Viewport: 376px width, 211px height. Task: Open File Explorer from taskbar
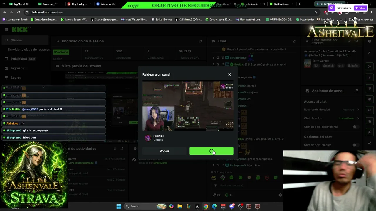coord(180,206)
